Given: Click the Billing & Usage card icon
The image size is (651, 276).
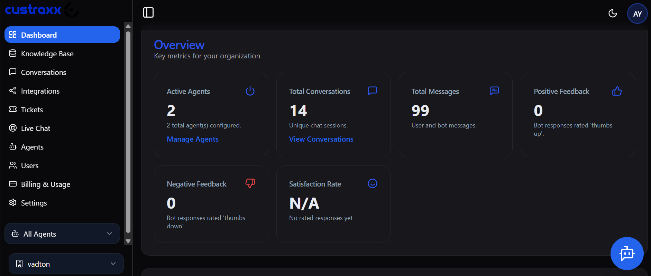Looking at the screenshot, I should (x=13, y=184).
